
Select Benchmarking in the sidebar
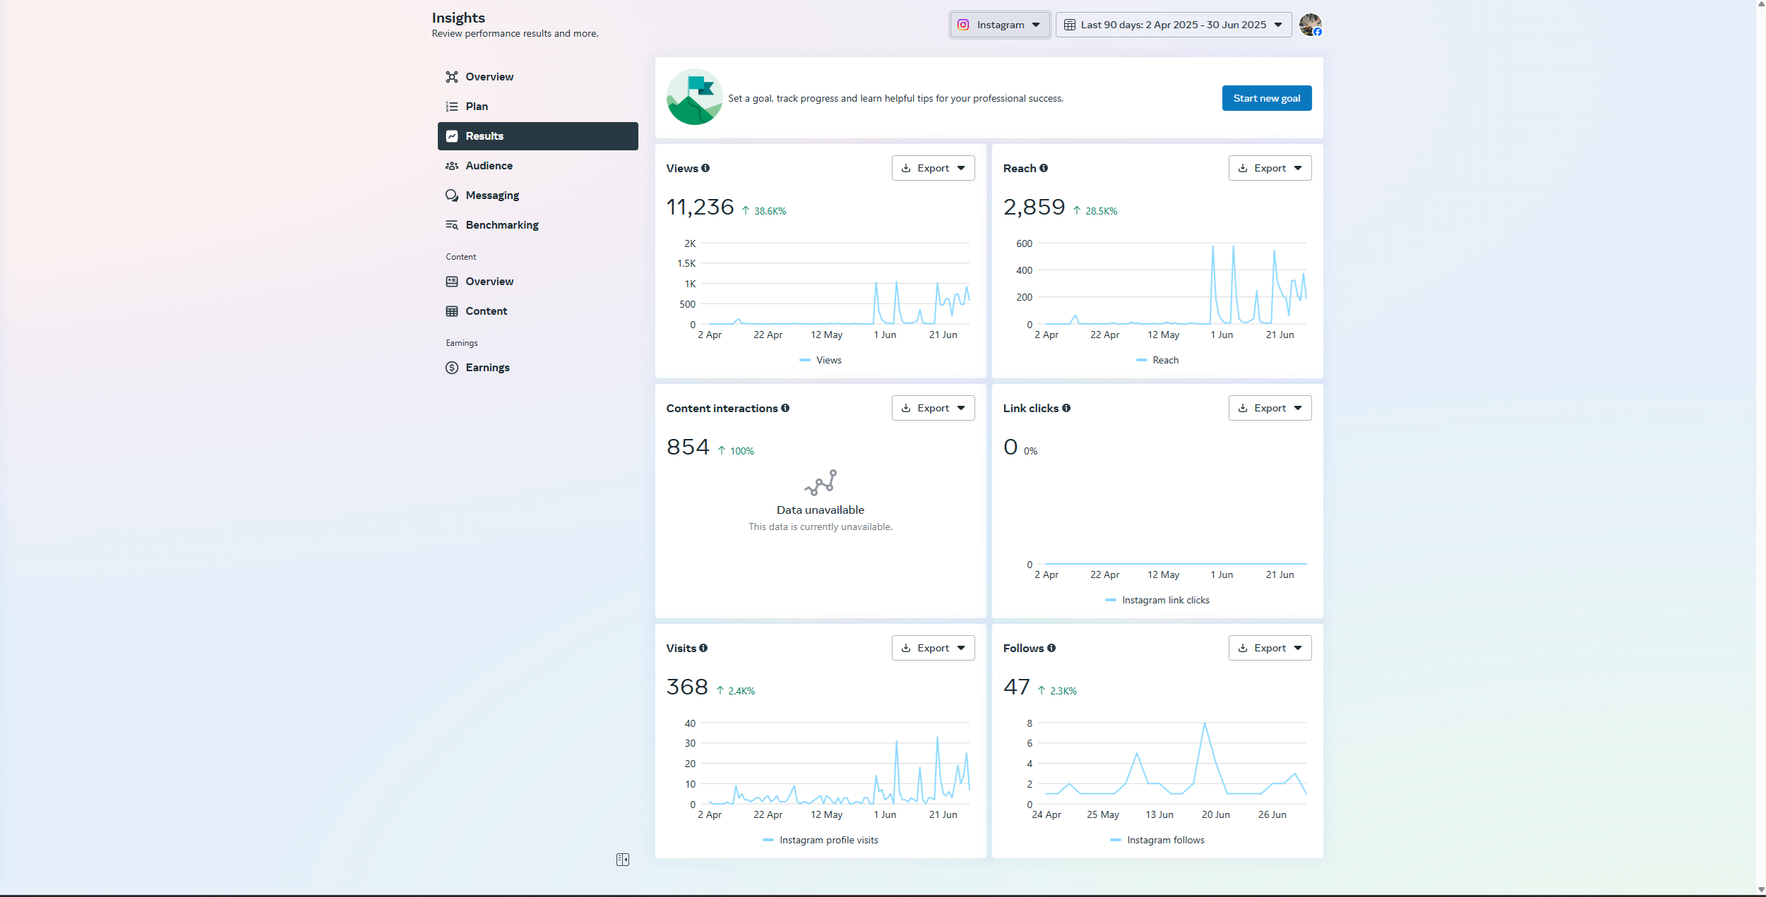(501, 225)
